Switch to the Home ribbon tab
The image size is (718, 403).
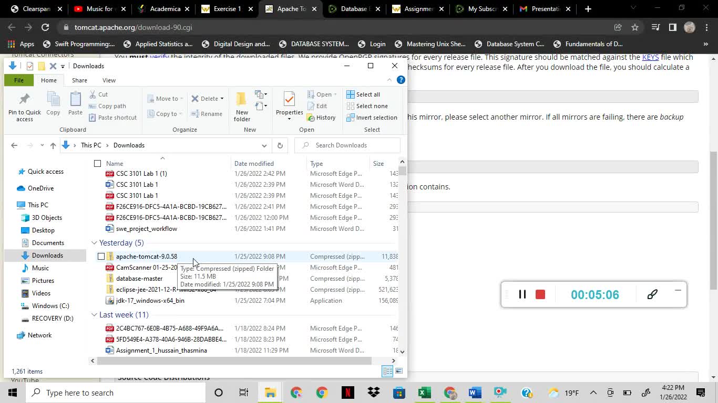coord(49,80)
